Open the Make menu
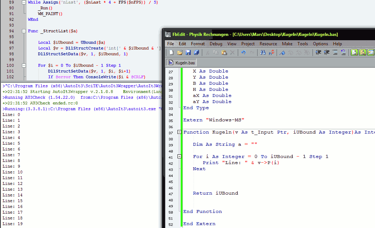375x228 pixels. (287, 44)
